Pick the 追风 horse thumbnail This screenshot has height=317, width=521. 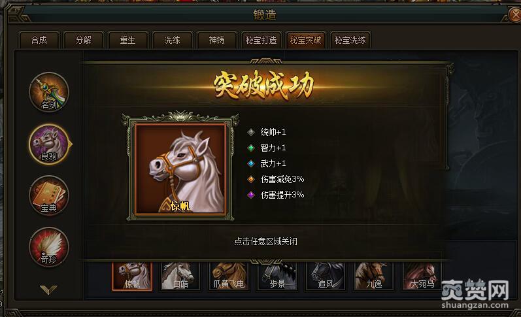pyautogui.click(x=326, y=276)
